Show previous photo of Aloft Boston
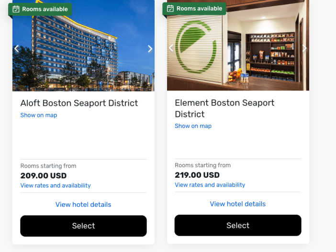Viewport: 336px width, 252px height. pos(17,48)
